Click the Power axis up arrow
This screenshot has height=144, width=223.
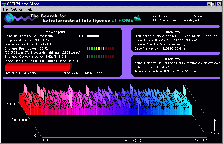click(x=214, y=125)
